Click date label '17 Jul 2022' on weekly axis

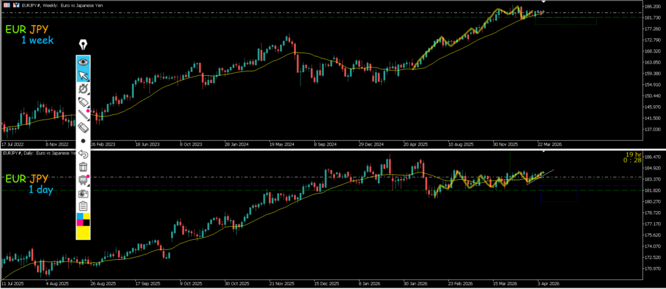[13, 144]
